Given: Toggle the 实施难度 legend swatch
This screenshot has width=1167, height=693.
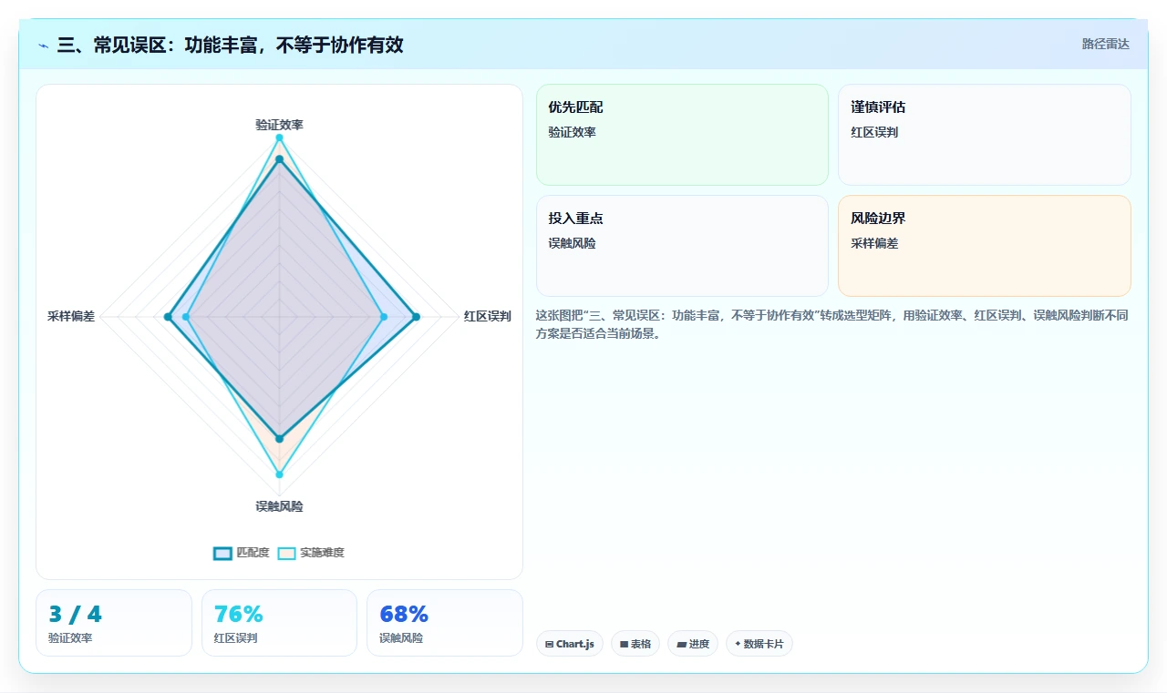Looking at the screenshot, I should (287, 553).
